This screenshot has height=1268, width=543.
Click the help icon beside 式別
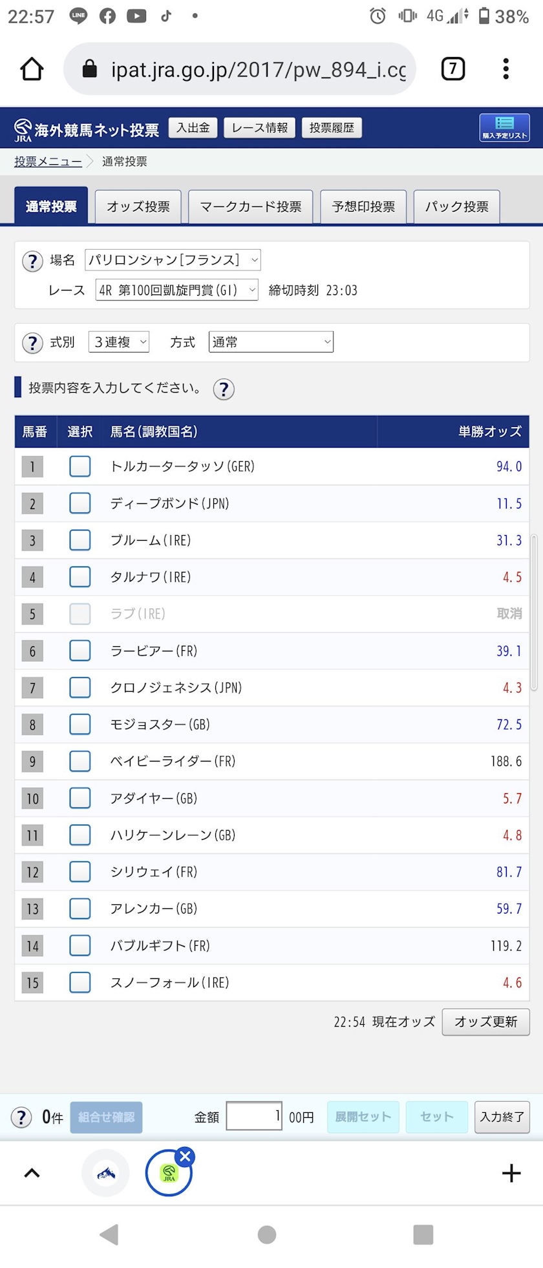32,343
